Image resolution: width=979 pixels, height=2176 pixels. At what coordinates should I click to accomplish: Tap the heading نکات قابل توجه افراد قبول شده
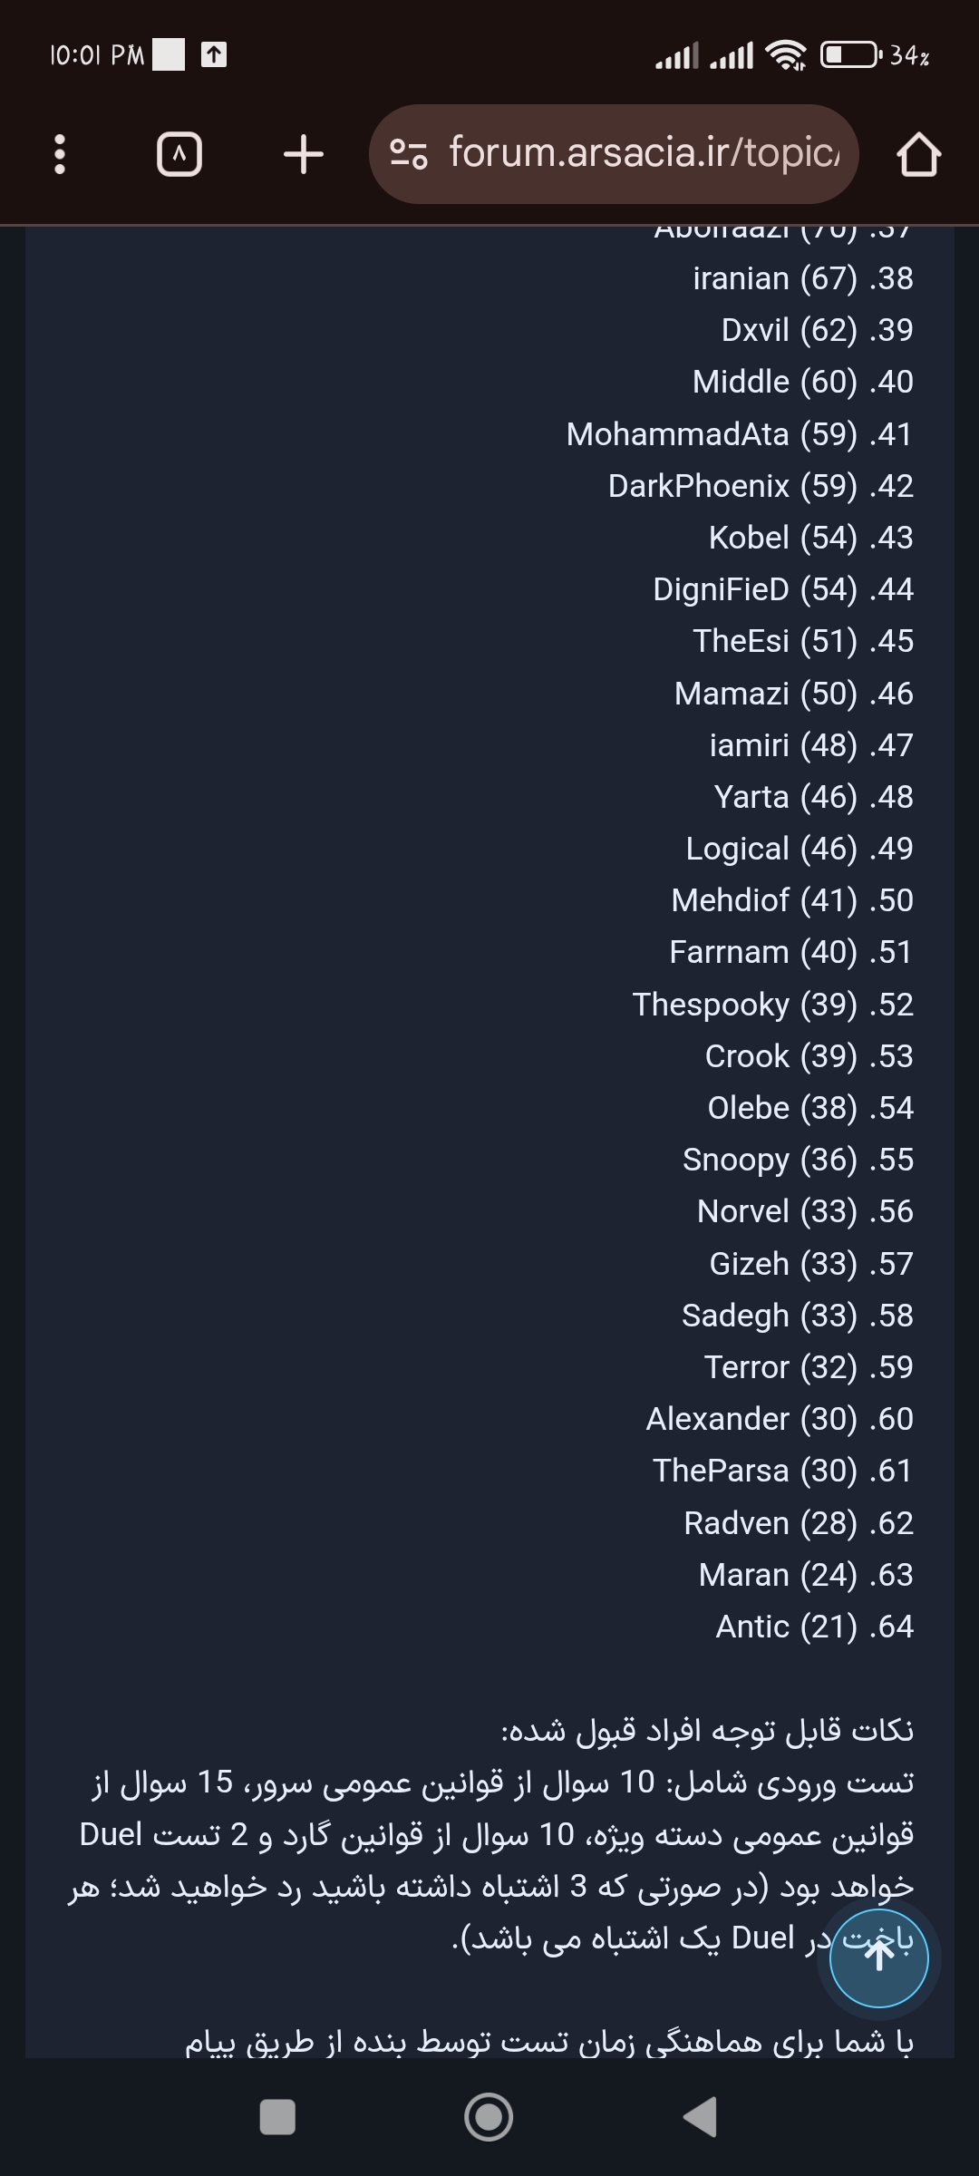pyautogui.click(x=707, y=1731)
